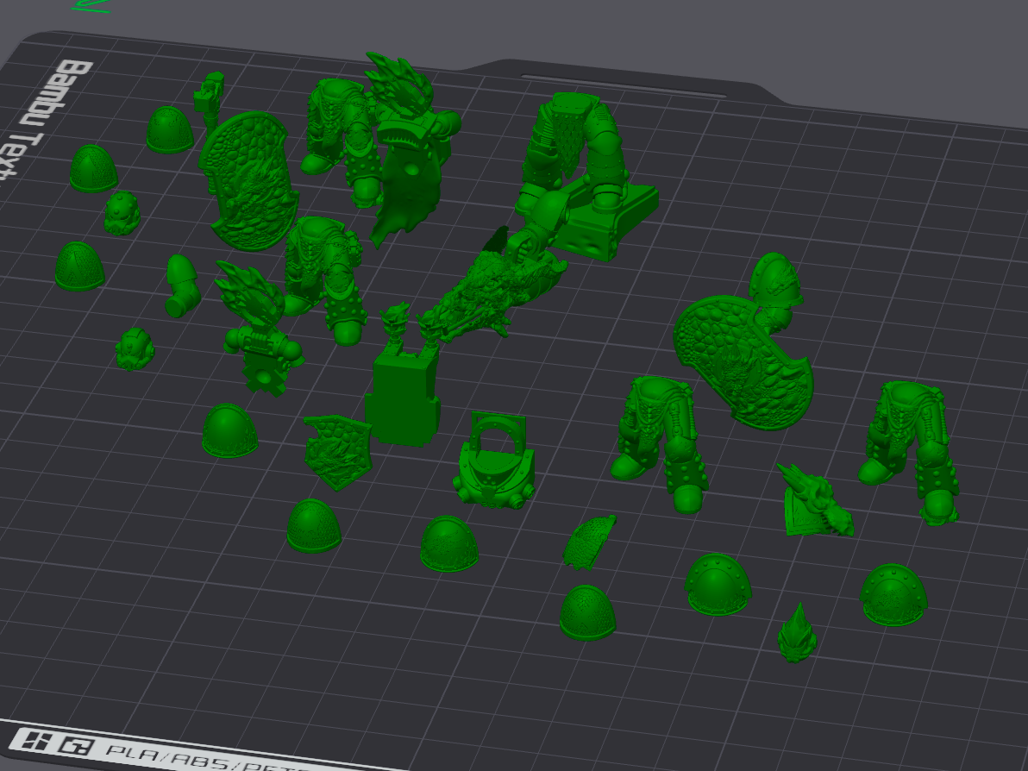
Task: Select the legs model nearest the right plate edge
Action: (x=910, y=453)
